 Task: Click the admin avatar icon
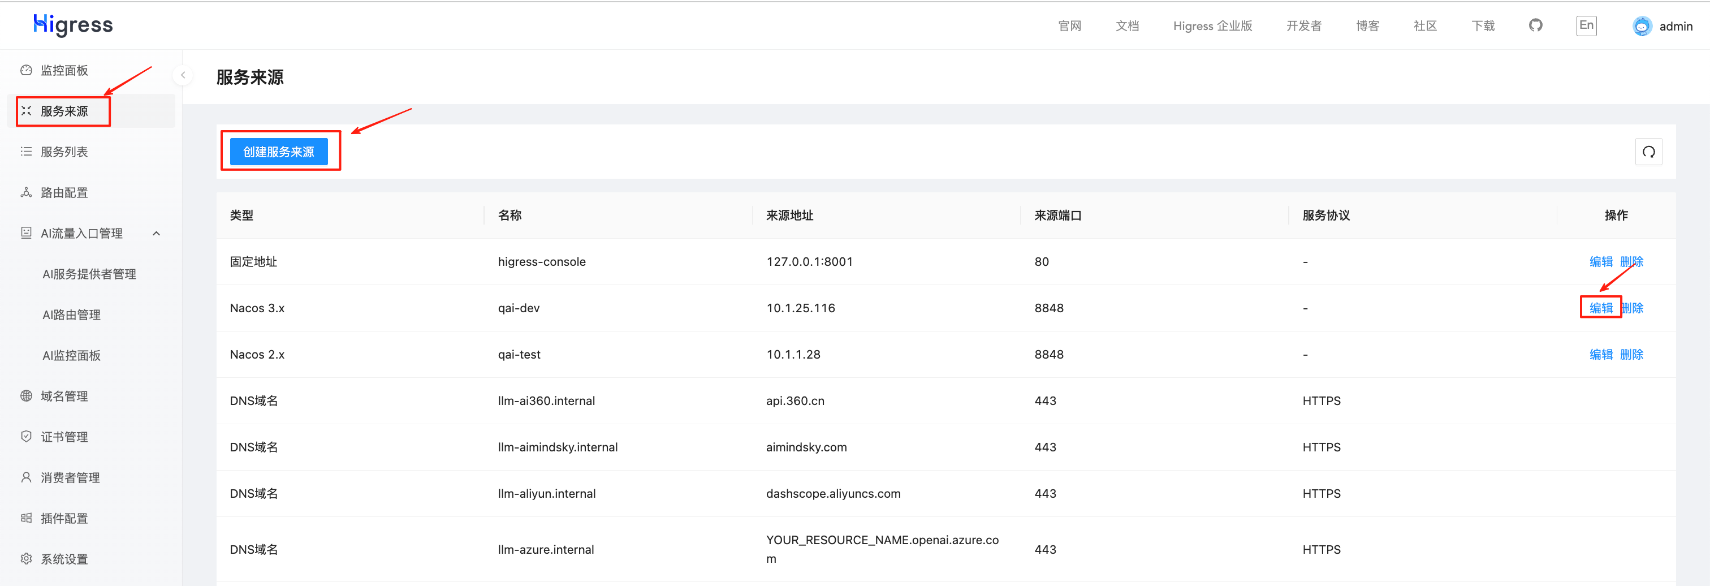click(x=1642, y=26)
